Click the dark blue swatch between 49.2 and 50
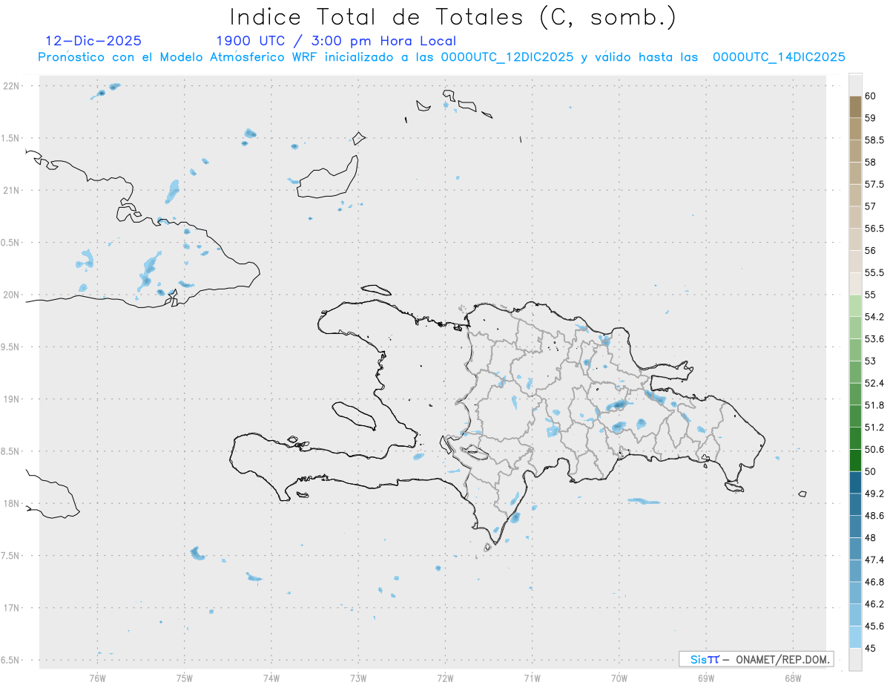890x688 pixels. tap(855, 482)
